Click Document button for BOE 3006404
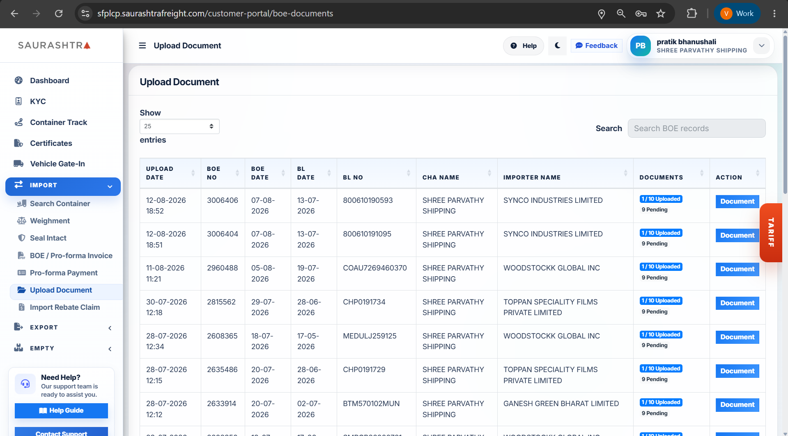Viewport: 788px width, 436px height. click(737, 236)
